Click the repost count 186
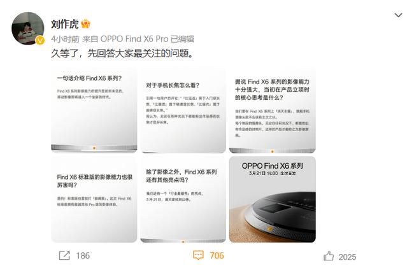 [x=83, y=256]
